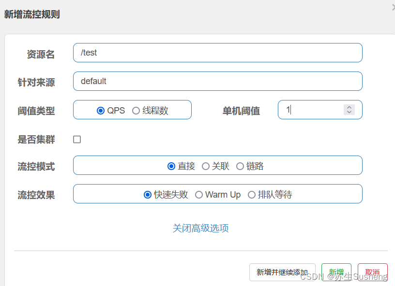395x286 pixels.
Task: Select the 线程数 threshold type radio
Action: pyautogui.click(x=136, y=110)
